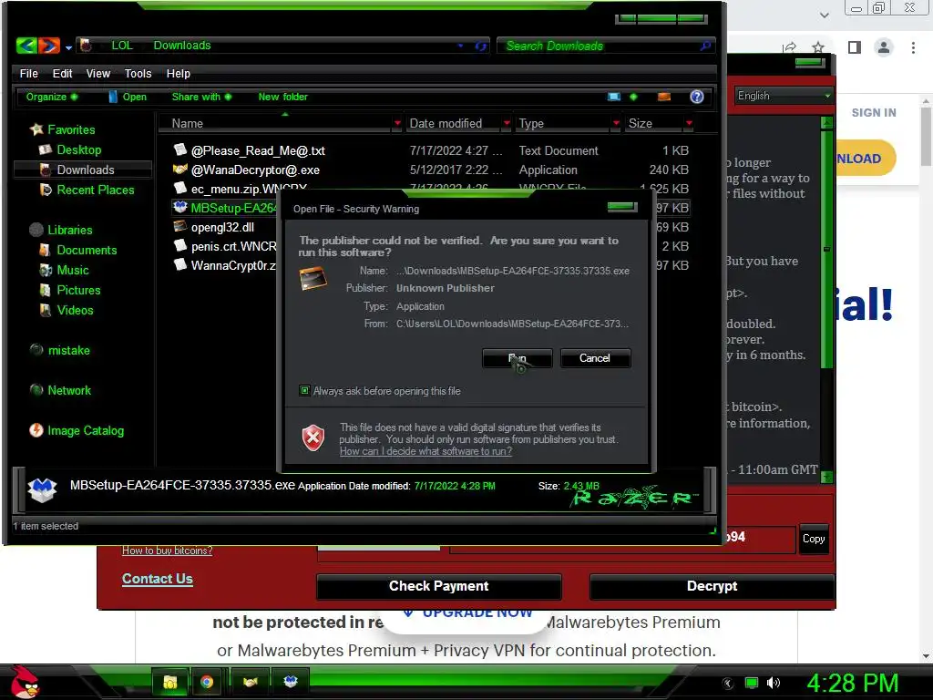Select Downloads in the navigation pane
The width and height of the screenshot is (933, 700).
[x=85, y=170]
